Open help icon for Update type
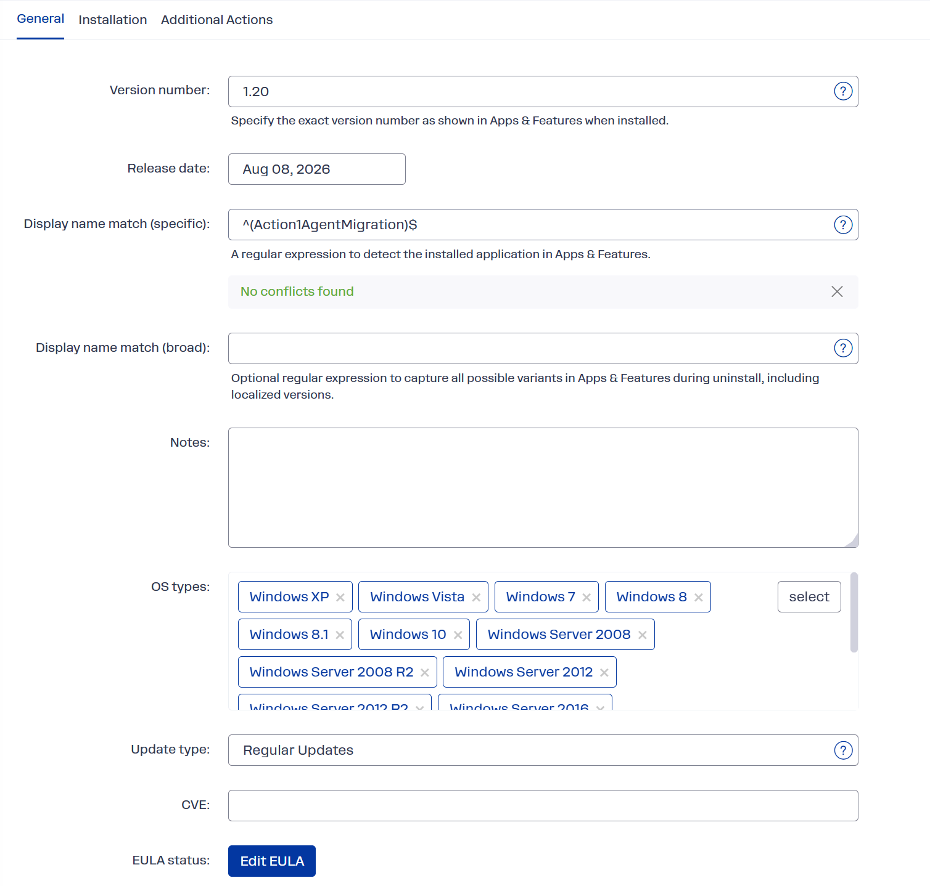This screenshot has height=886, width=930. pos(843,750)
